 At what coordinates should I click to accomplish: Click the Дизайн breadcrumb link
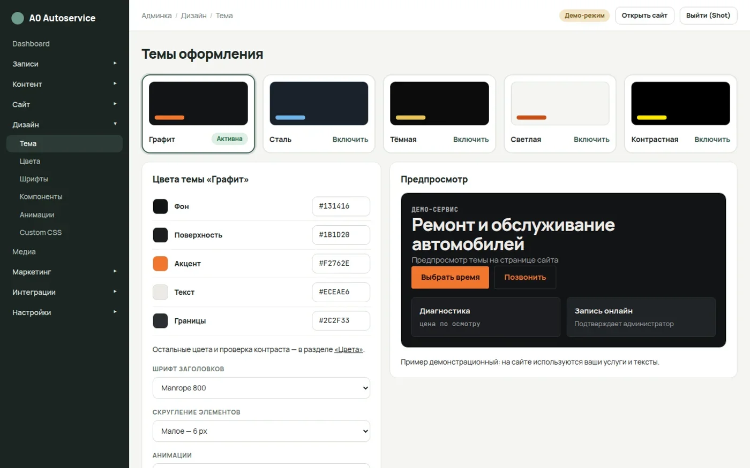(x=193, y=16)
